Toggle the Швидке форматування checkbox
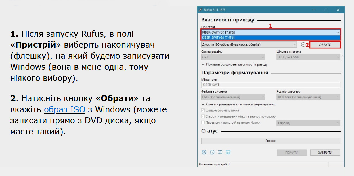The image size is (354, 176). [203, 110]
